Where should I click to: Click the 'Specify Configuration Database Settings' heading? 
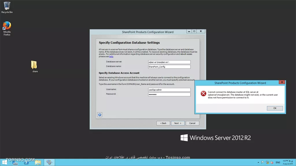tap(129, 43)
